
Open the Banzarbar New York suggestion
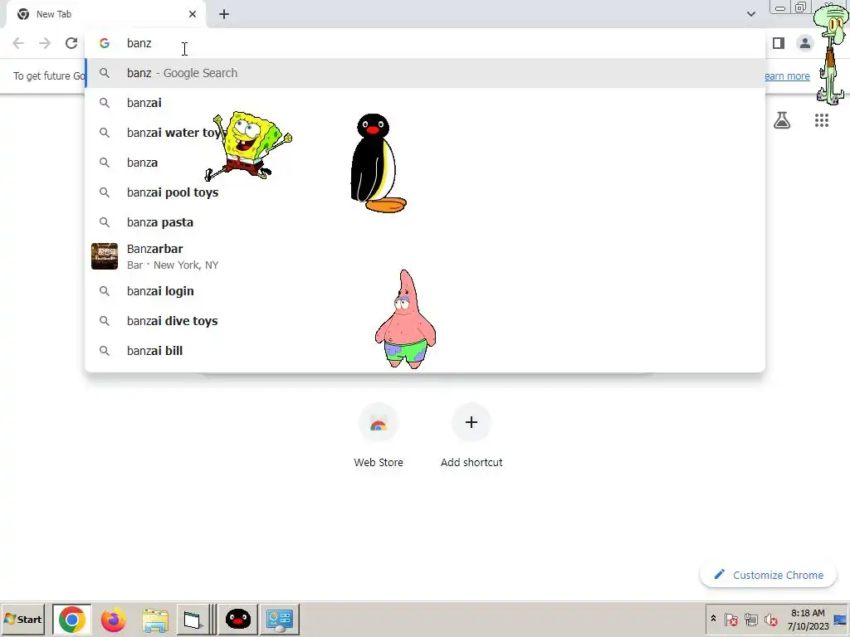pos(425,256)
